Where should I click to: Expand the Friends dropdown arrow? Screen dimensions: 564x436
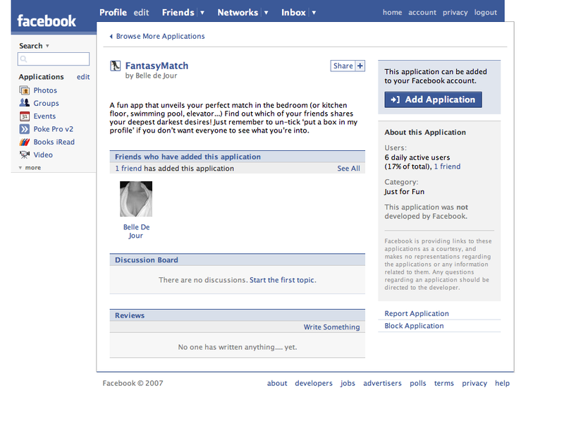[202, 13]
